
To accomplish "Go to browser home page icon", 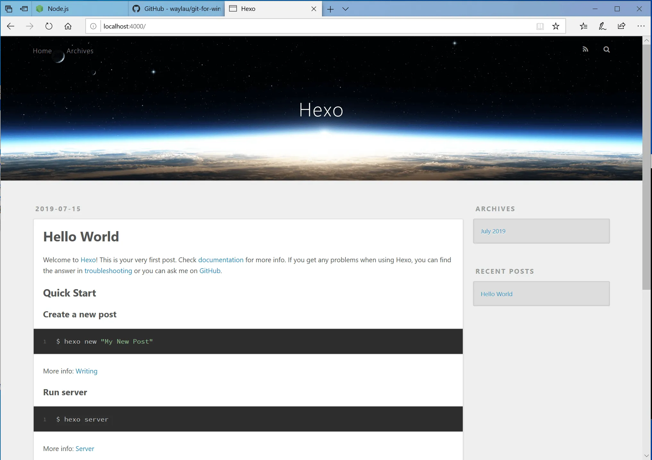I will pos(68,26).
